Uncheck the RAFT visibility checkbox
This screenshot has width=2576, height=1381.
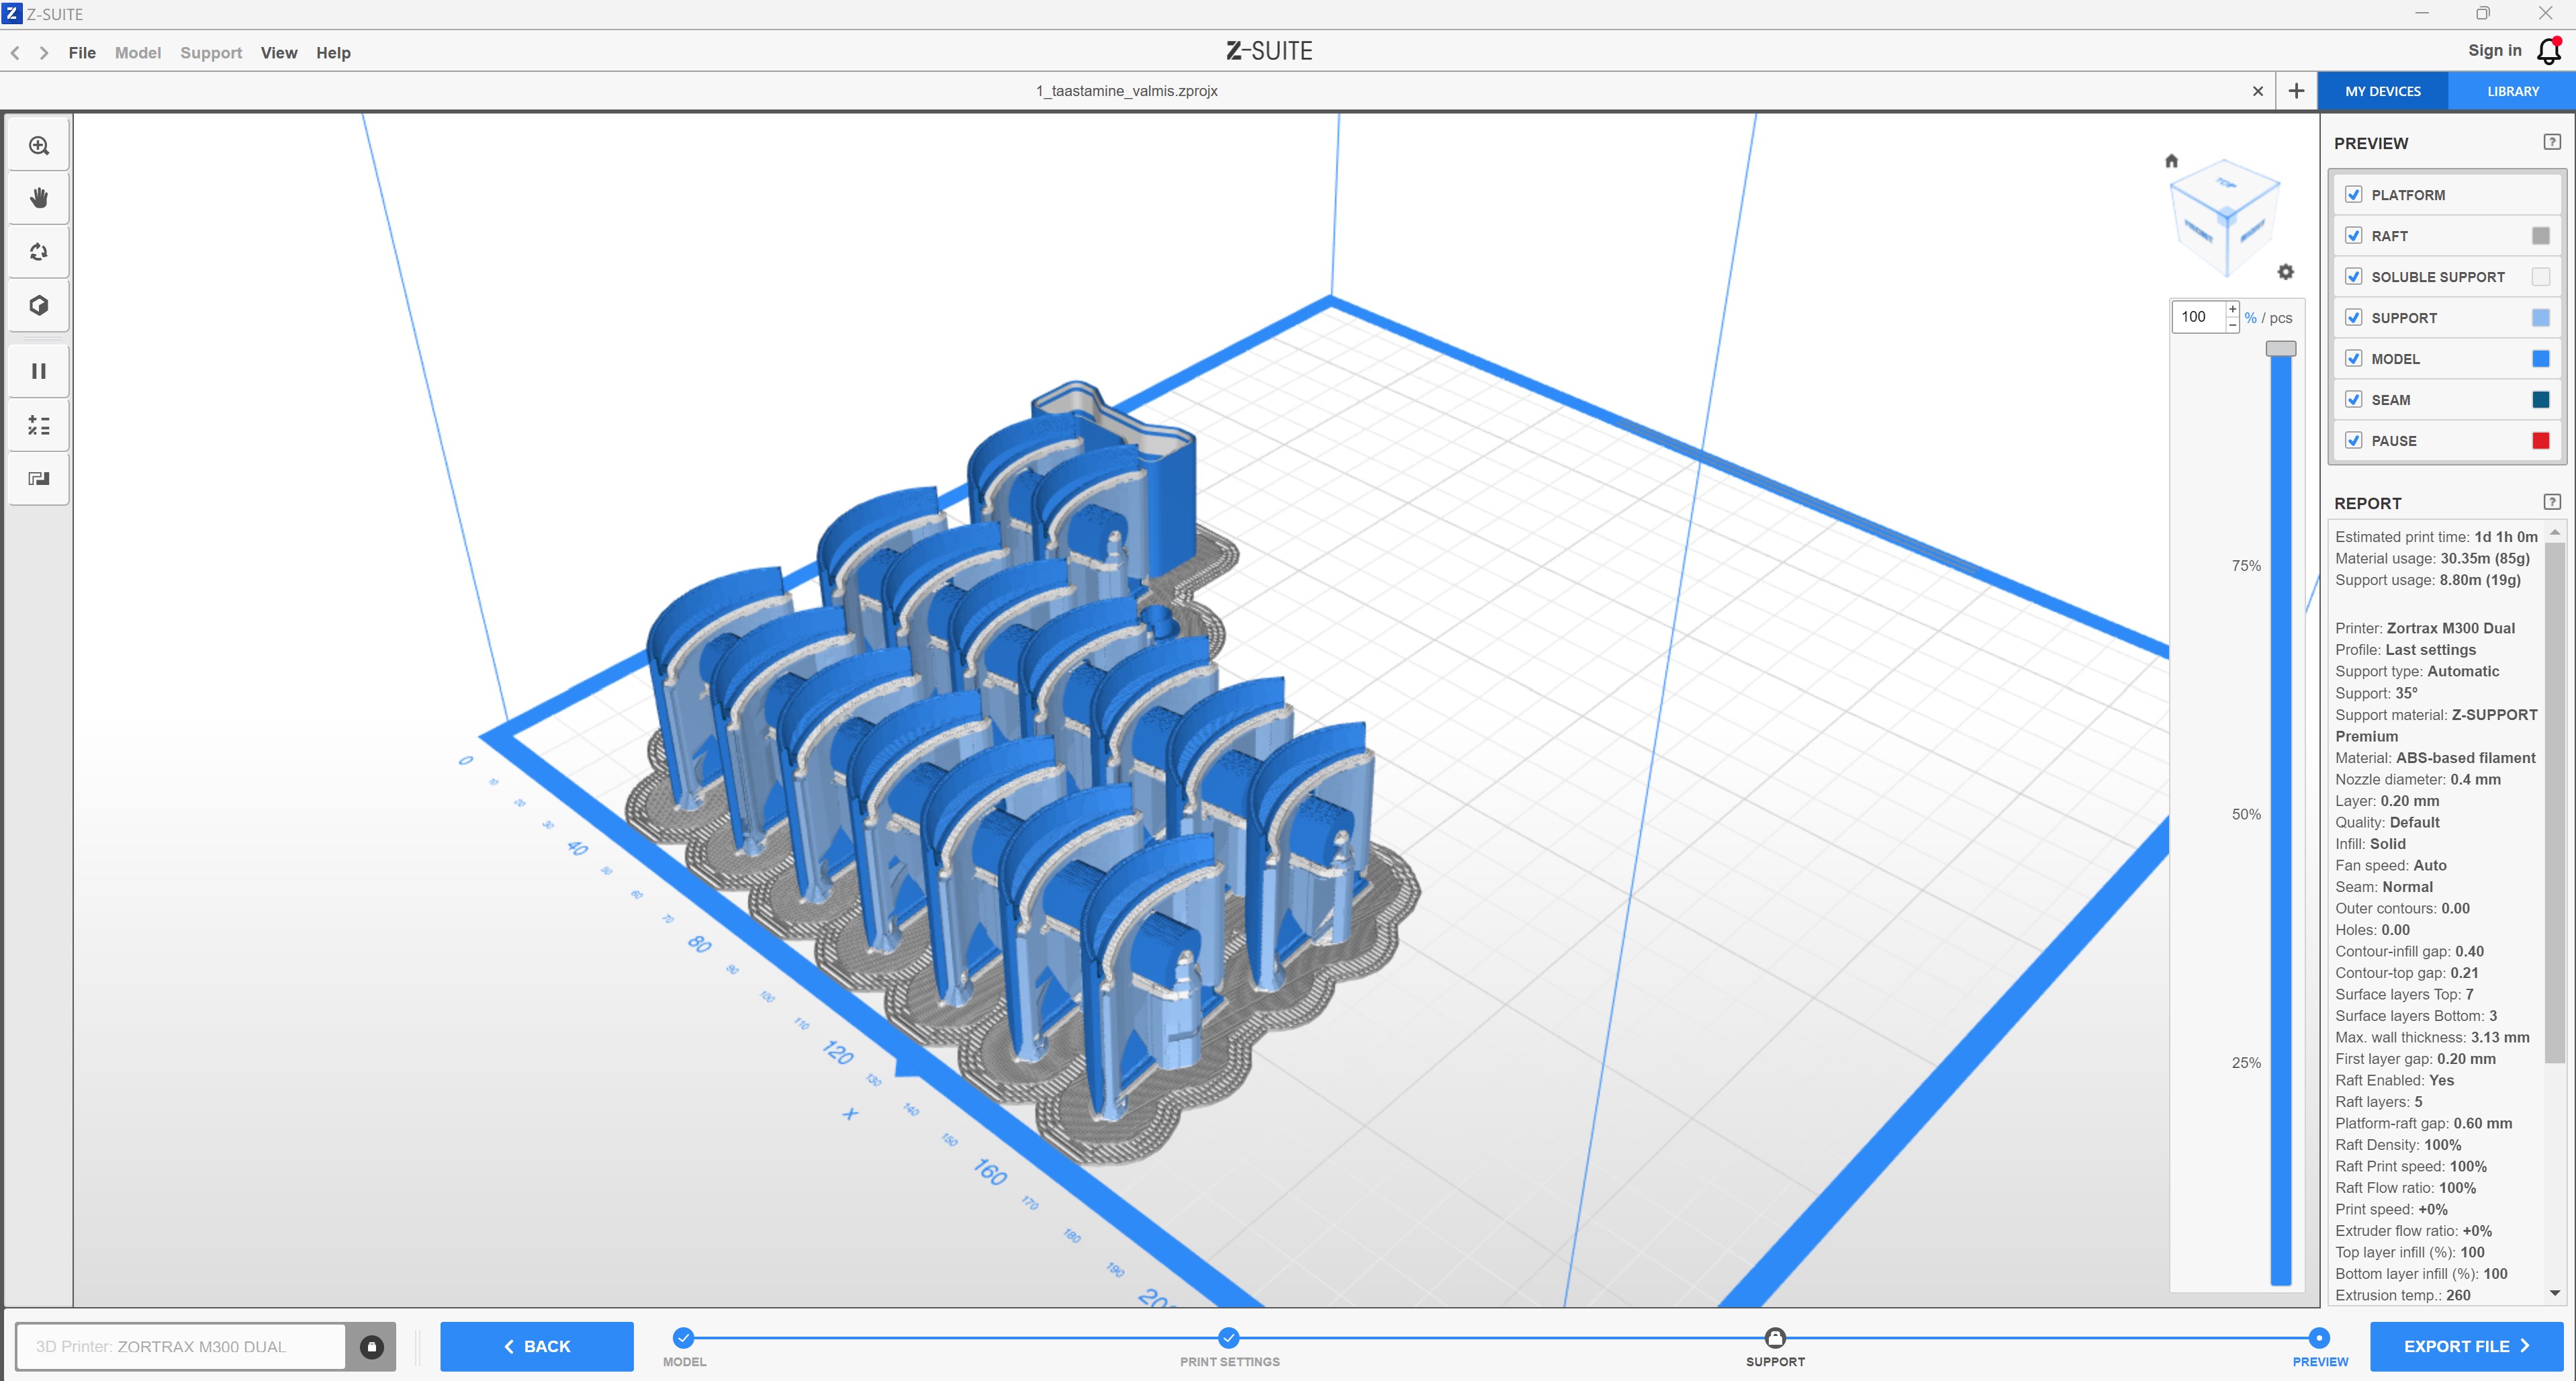(x=2354, y=236)
